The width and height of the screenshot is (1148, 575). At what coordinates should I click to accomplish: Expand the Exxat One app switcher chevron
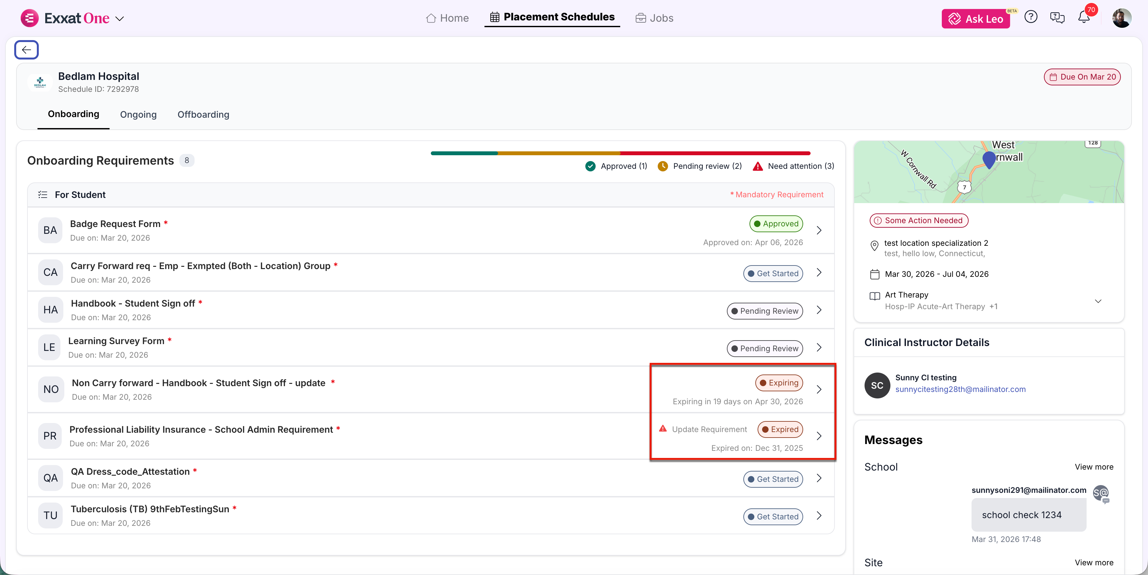(x=120, y=19)
